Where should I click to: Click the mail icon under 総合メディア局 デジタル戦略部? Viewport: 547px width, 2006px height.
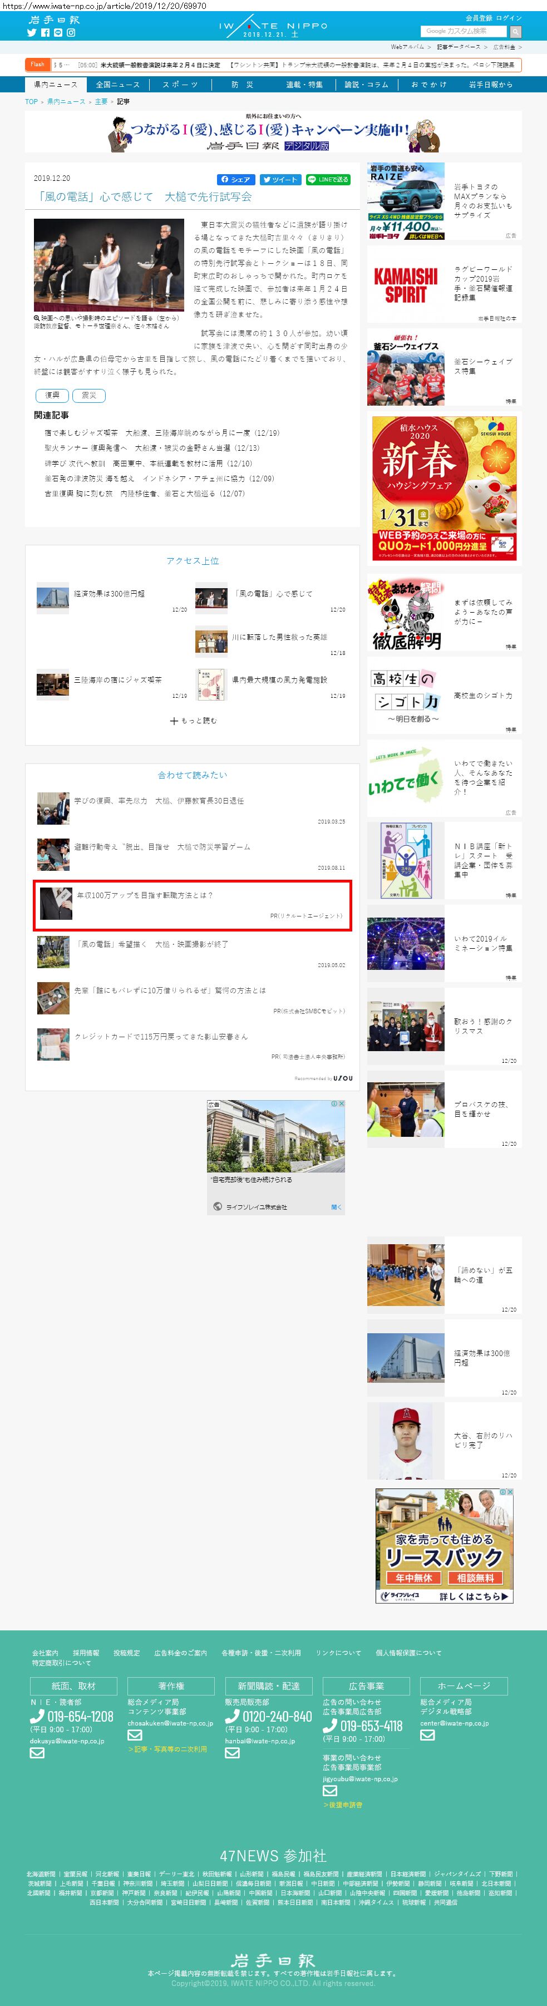[x=427, y=1735]
